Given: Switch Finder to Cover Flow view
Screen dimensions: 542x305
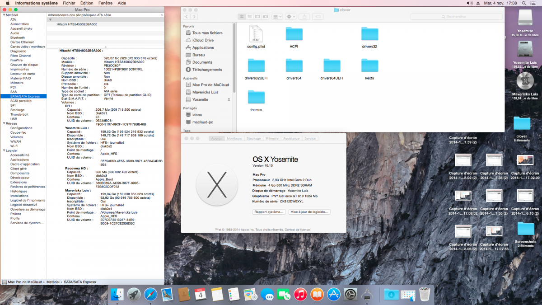Looking at the screenshot, I should [x=266, y=17].
